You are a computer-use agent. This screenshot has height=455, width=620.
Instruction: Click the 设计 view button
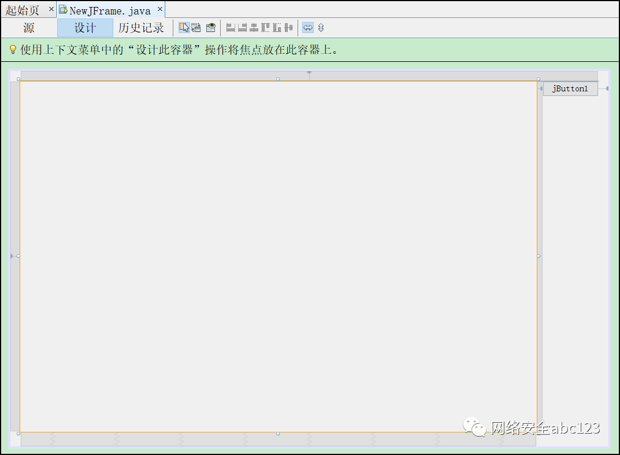click(x=84, y=27)
